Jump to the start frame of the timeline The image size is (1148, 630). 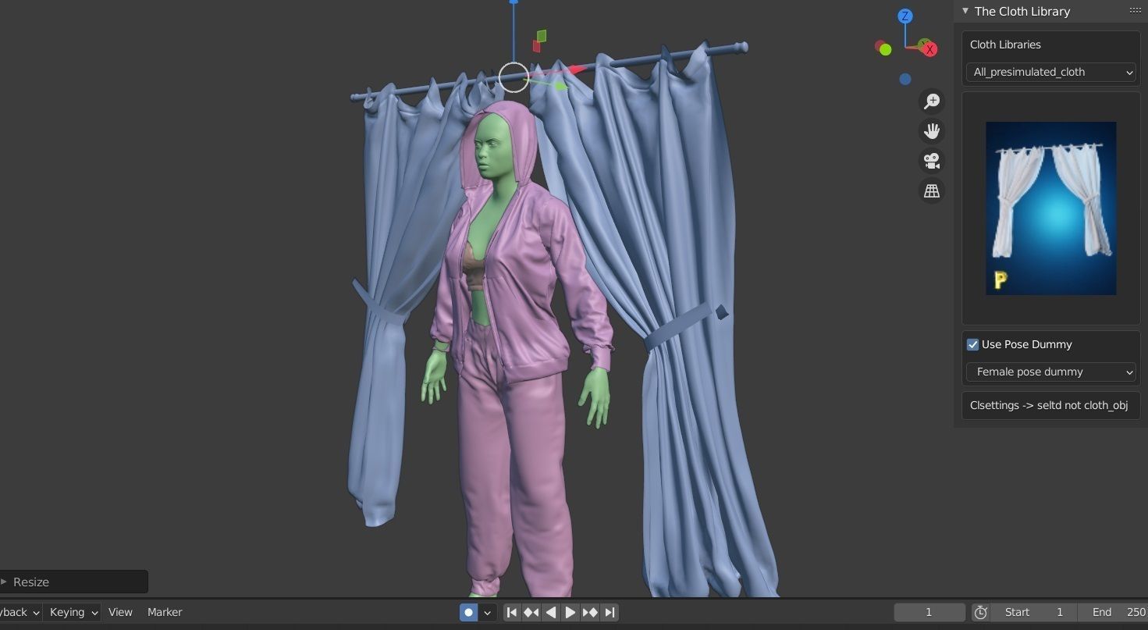511,613
